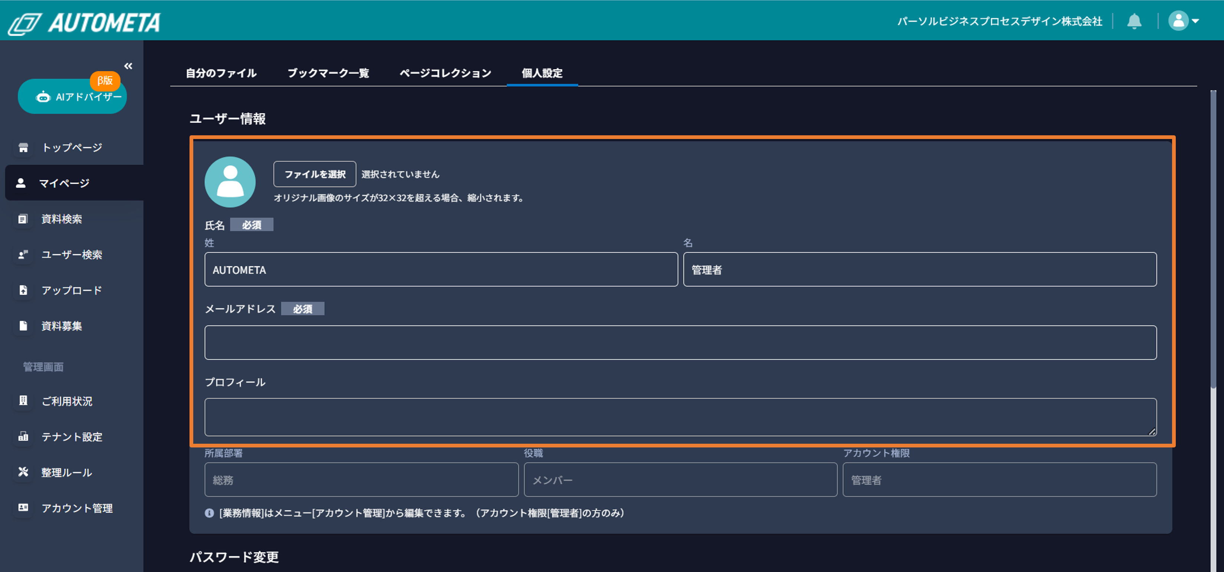Open テナント設定 in the admin menu
The height and width of the screenshot is (572, 1224).
72,437
